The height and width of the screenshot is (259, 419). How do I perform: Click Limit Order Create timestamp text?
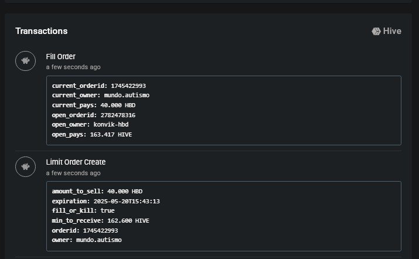pos(73,173)
